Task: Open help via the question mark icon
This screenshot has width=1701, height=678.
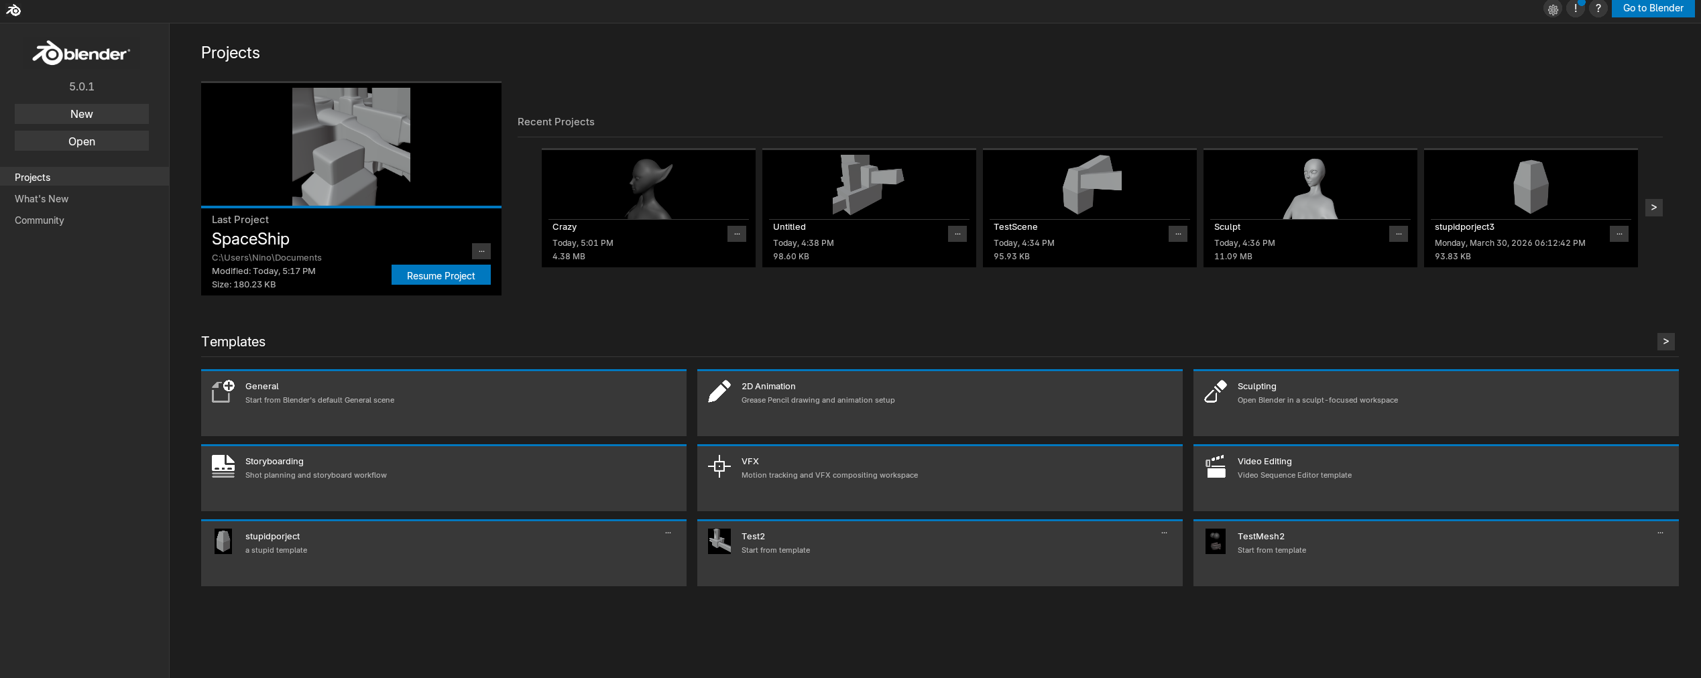Action: point(1598,9)
